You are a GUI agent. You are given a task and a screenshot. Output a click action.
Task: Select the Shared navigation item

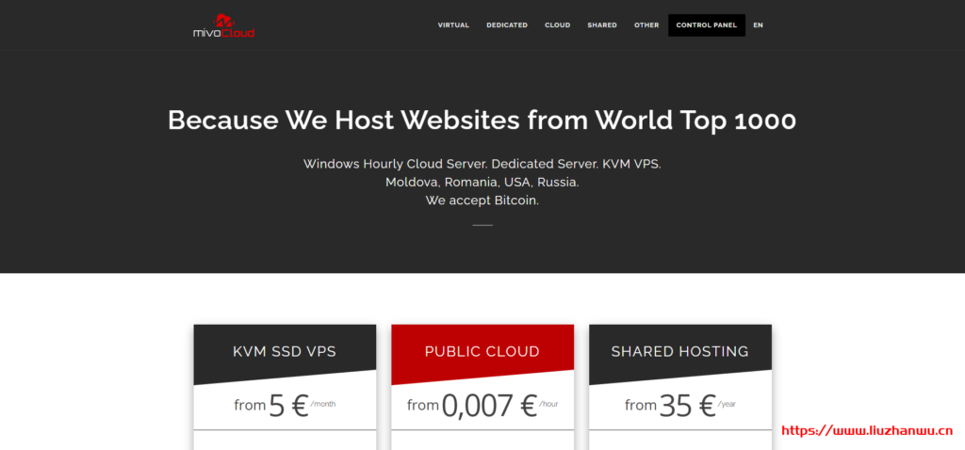pyautogui.click(x=601, y=25)
